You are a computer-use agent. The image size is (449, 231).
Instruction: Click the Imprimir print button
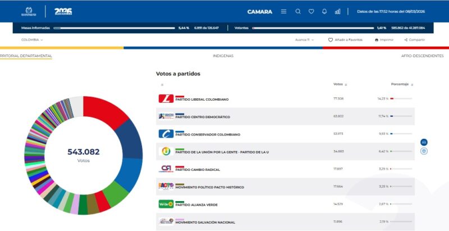[384, 40]
